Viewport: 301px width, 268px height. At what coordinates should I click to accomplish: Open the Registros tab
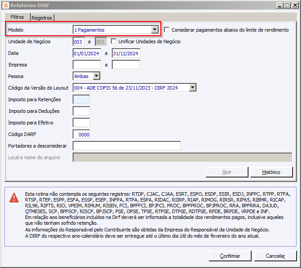42,18
